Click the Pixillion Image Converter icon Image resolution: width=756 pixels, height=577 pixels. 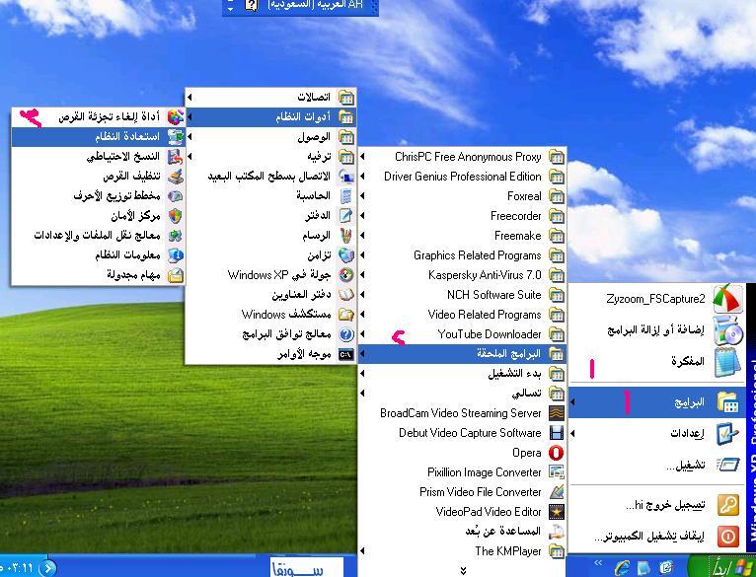(x=557, y=472)
